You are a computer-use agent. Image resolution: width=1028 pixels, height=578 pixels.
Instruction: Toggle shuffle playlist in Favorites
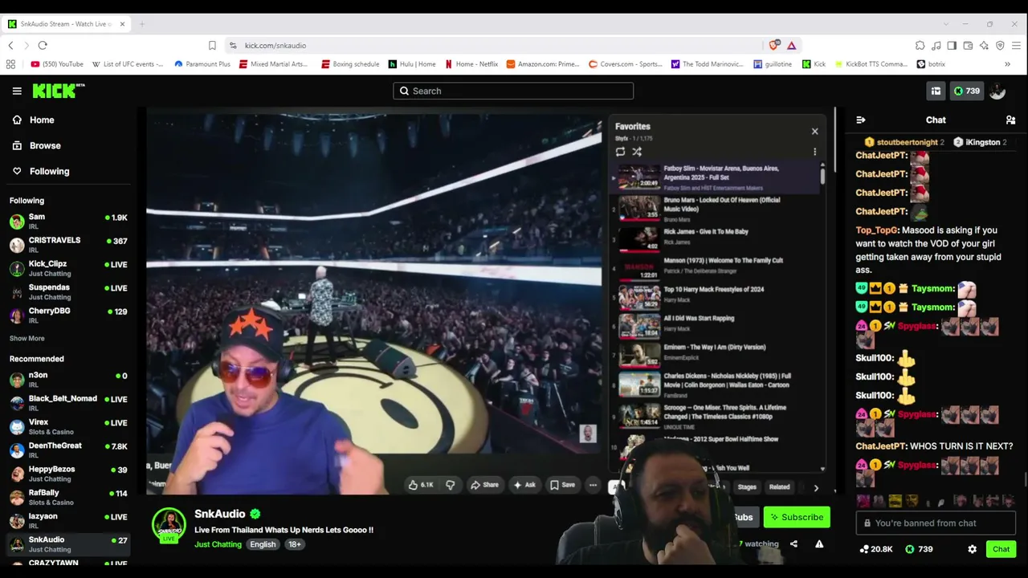coord(637,151)
